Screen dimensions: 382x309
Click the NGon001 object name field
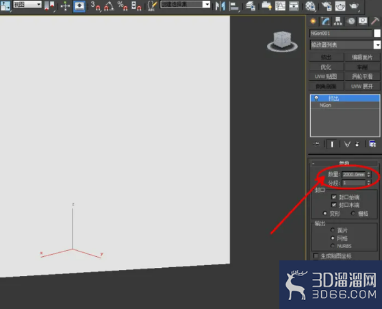(x=341, y=33)
